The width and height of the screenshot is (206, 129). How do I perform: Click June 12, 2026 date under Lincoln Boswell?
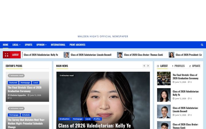point(181,115)
